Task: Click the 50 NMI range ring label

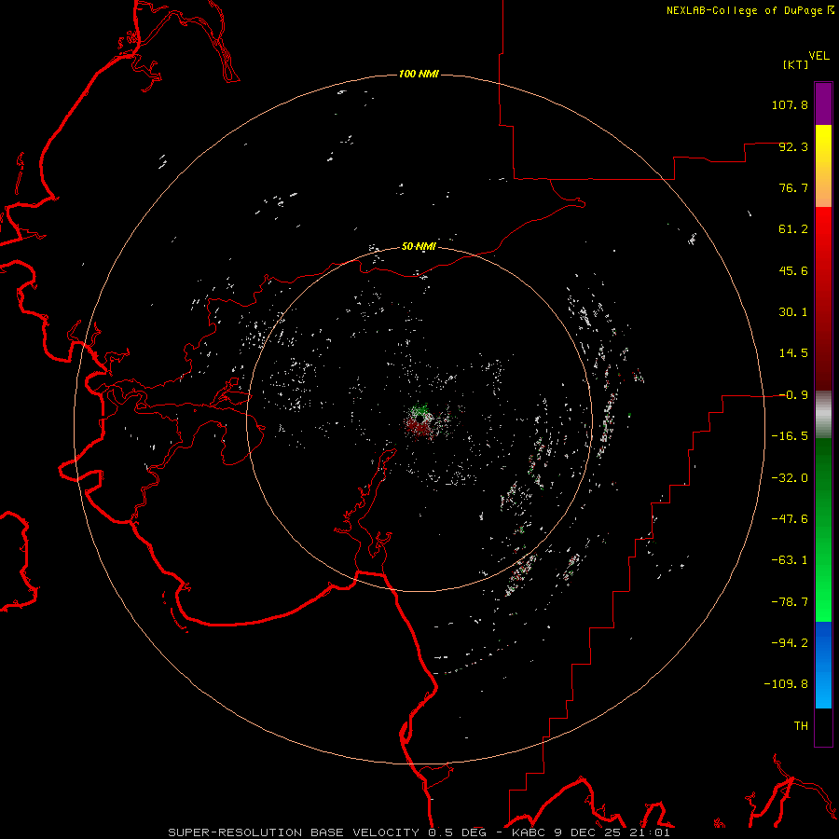Action: click(419, 247)
